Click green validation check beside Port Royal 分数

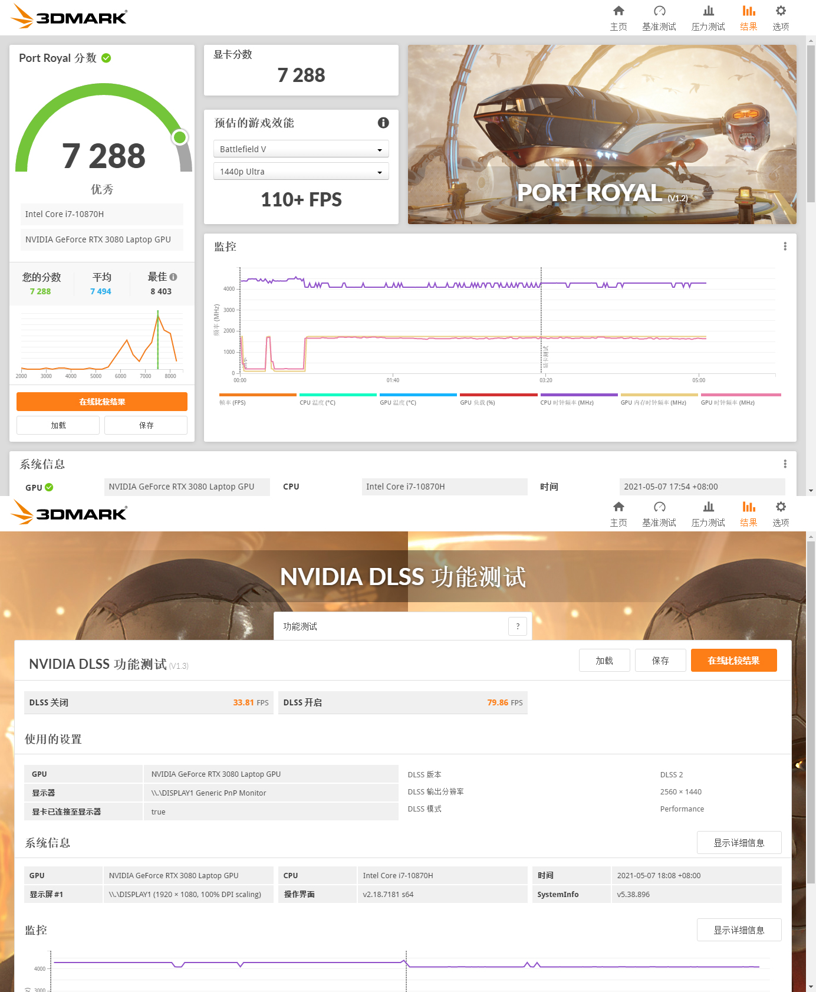(x=106, y=58)
